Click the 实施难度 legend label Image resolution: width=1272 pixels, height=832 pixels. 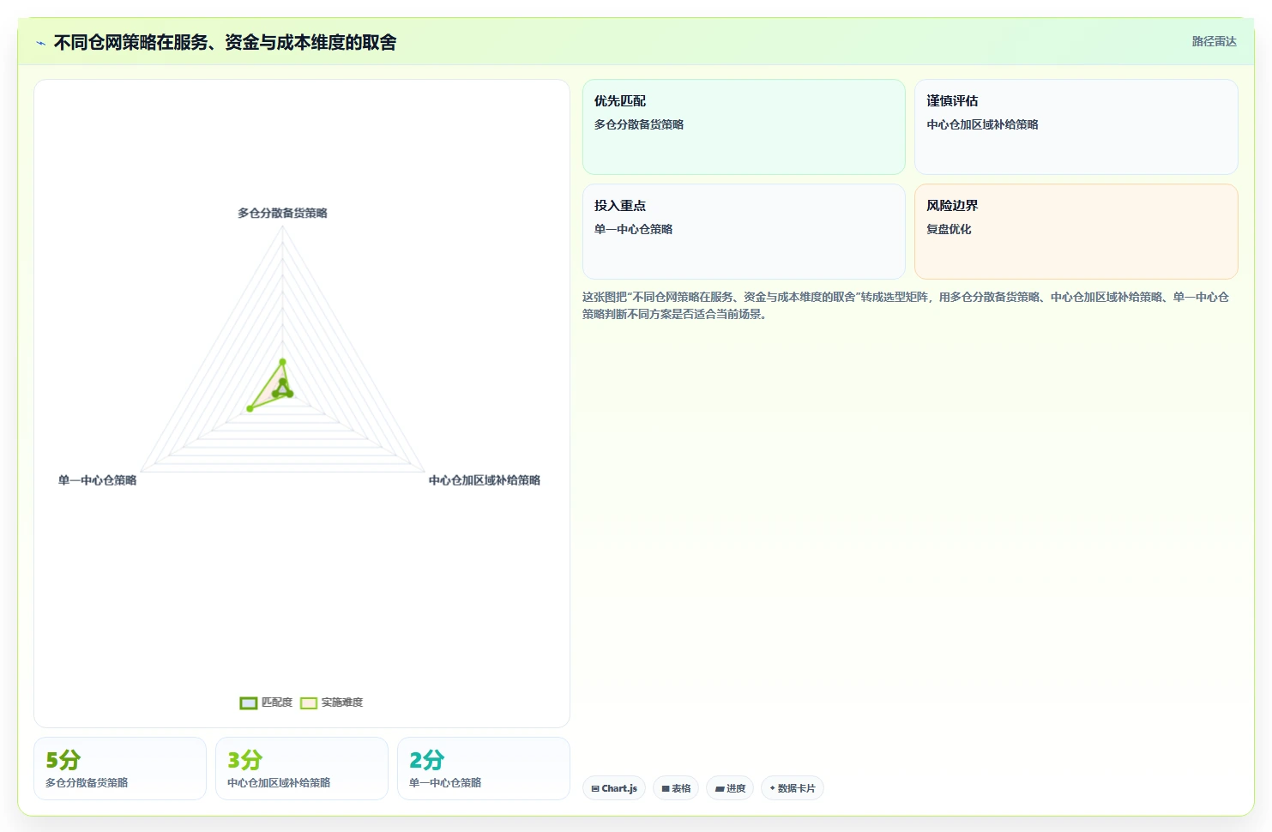pyautogui.click(x=342, y=702)
